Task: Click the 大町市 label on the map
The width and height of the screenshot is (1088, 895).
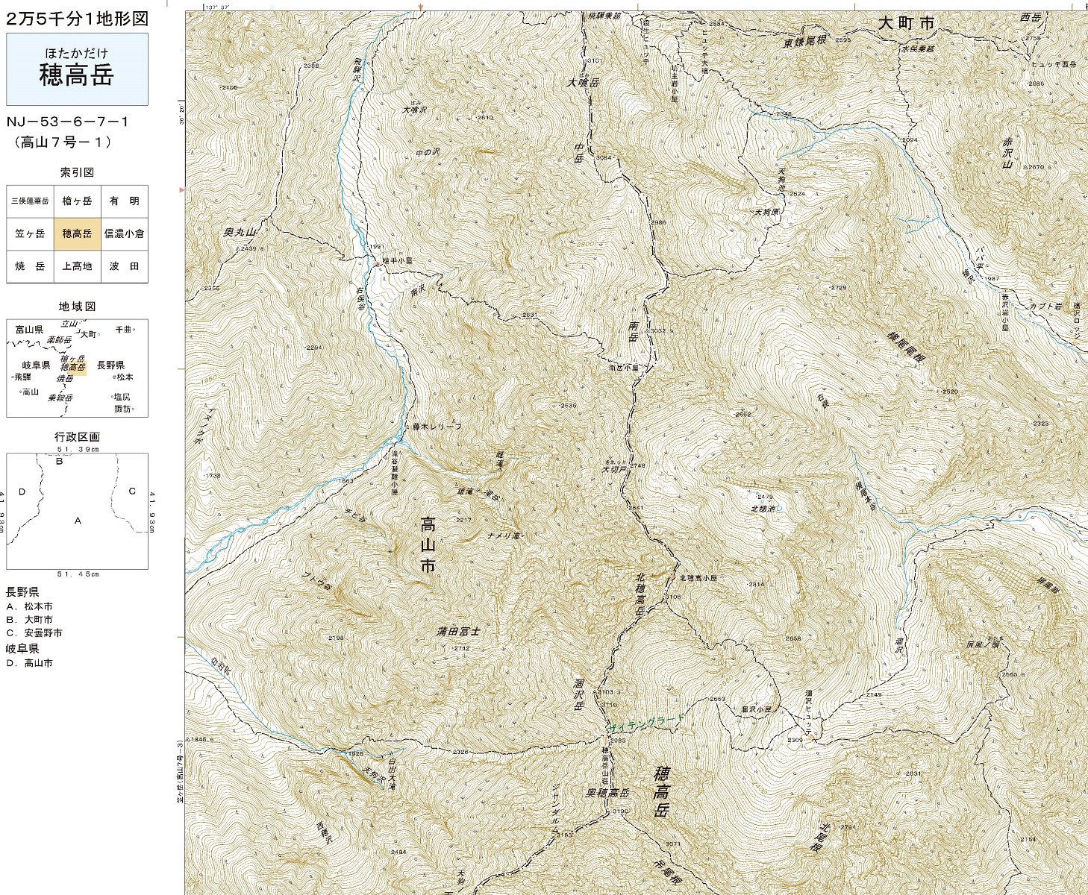Action: point(906,23)
